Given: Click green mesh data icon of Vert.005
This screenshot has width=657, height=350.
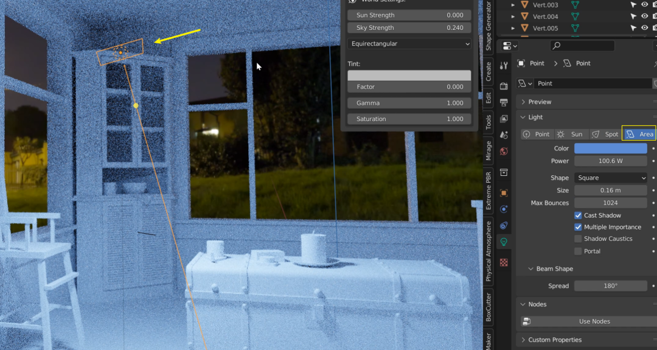Looking at the screenshot, I should pyautogui.click(x=575, y=28).
